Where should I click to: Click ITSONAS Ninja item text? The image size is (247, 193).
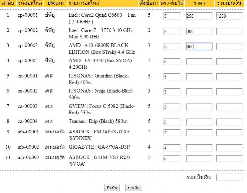point(101,94)
